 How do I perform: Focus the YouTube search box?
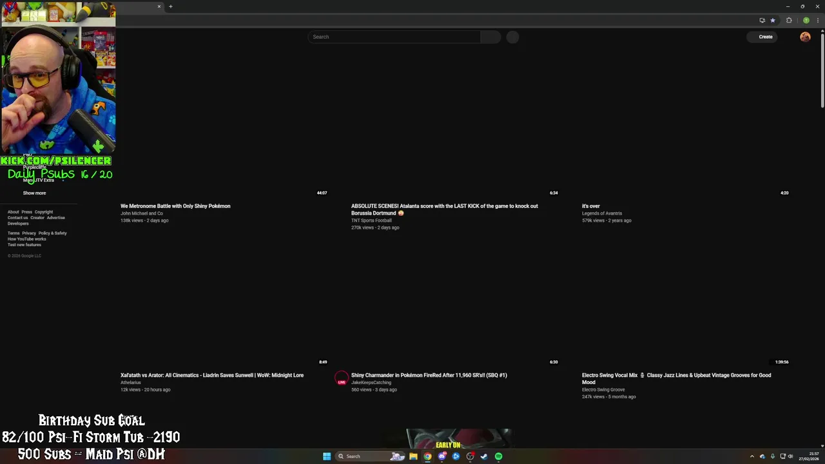[x=394, y=37]
